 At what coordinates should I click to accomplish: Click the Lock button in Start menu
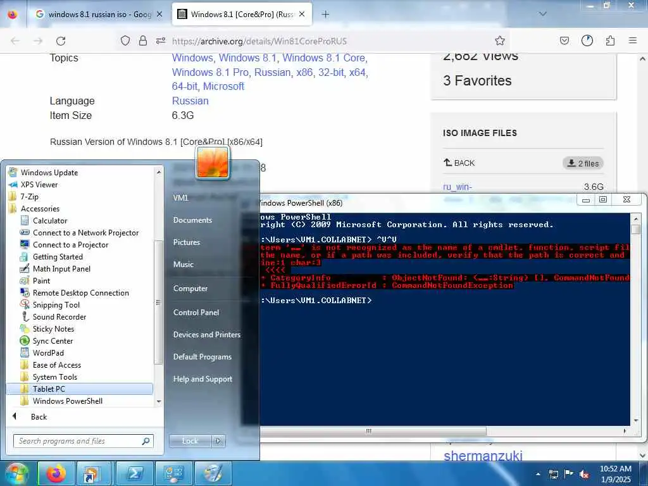(x=190, y=441)
